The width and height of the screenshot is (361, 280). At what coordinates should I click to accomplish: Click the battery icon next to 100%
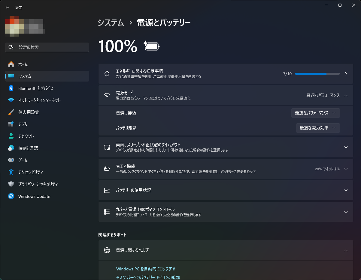[152, 46]
